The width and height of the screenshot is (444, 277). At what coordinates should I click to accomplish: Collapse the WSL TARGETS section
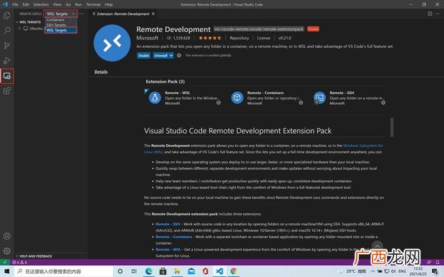click(x=28, y=22)
